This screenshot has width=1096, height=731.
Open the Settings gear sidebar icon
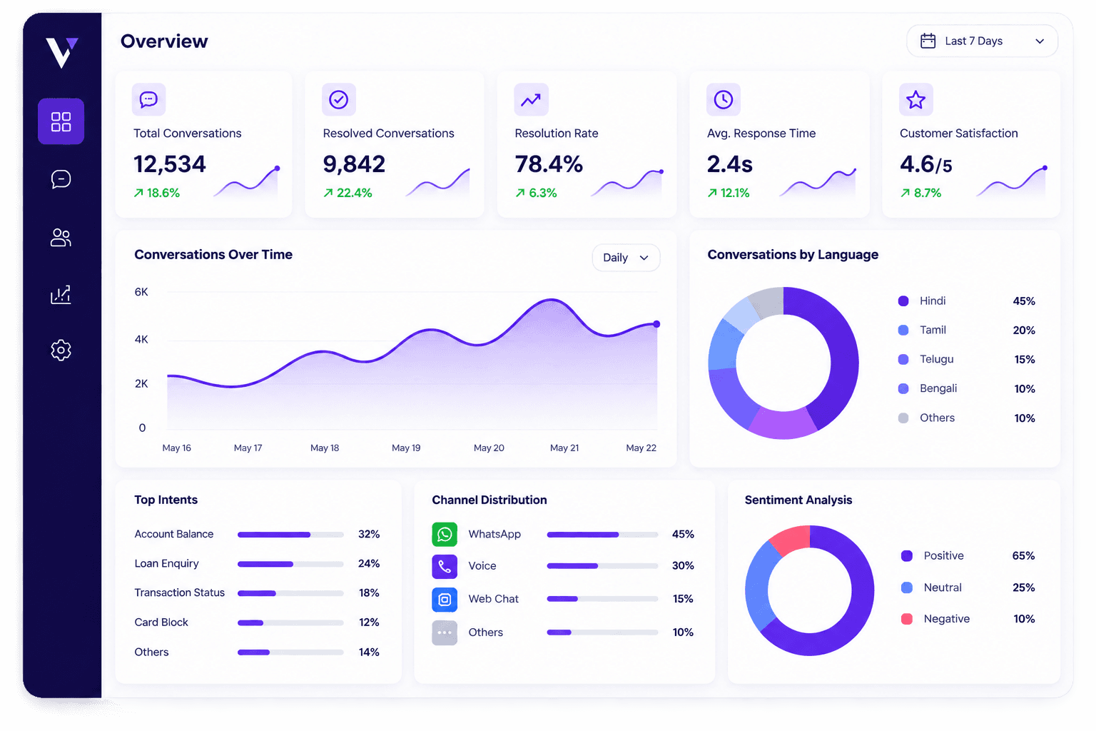61,351
